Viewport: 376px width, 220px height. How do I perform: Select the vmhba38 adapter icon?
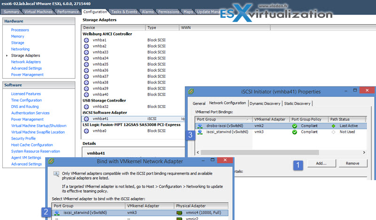pyautogui.click(x=86, y=83)
